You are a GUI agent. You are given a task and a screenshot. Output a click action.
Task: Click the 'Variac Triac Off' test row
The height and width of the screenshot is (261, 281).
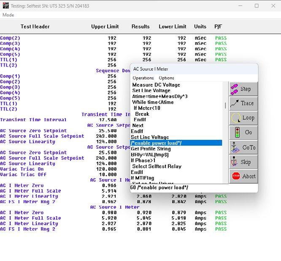coord(23,174)
